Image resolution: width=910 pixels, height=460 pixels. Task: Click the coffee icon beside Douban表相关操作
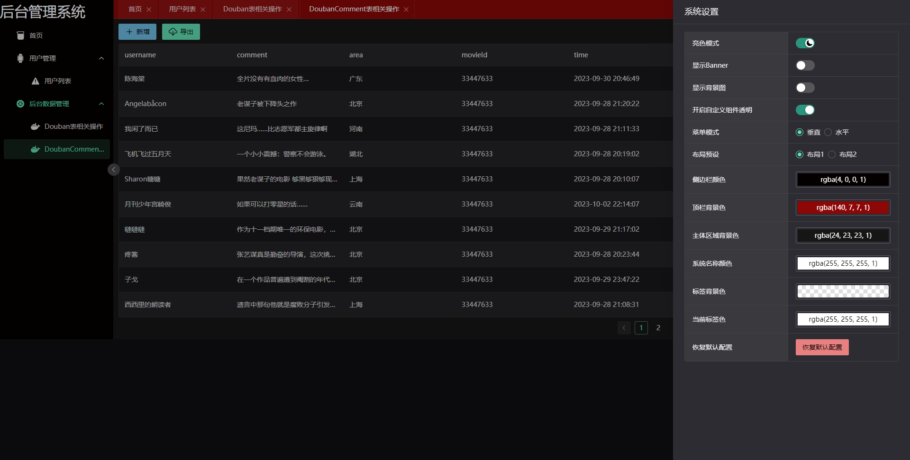click(35, 126)
